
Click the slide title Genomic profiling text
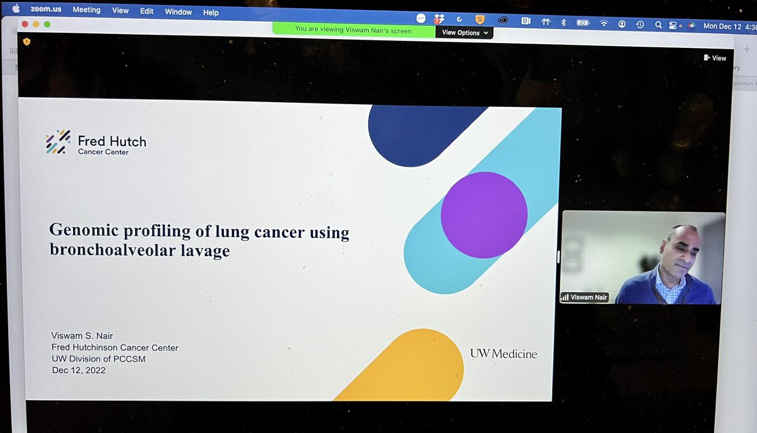(199, 240)
